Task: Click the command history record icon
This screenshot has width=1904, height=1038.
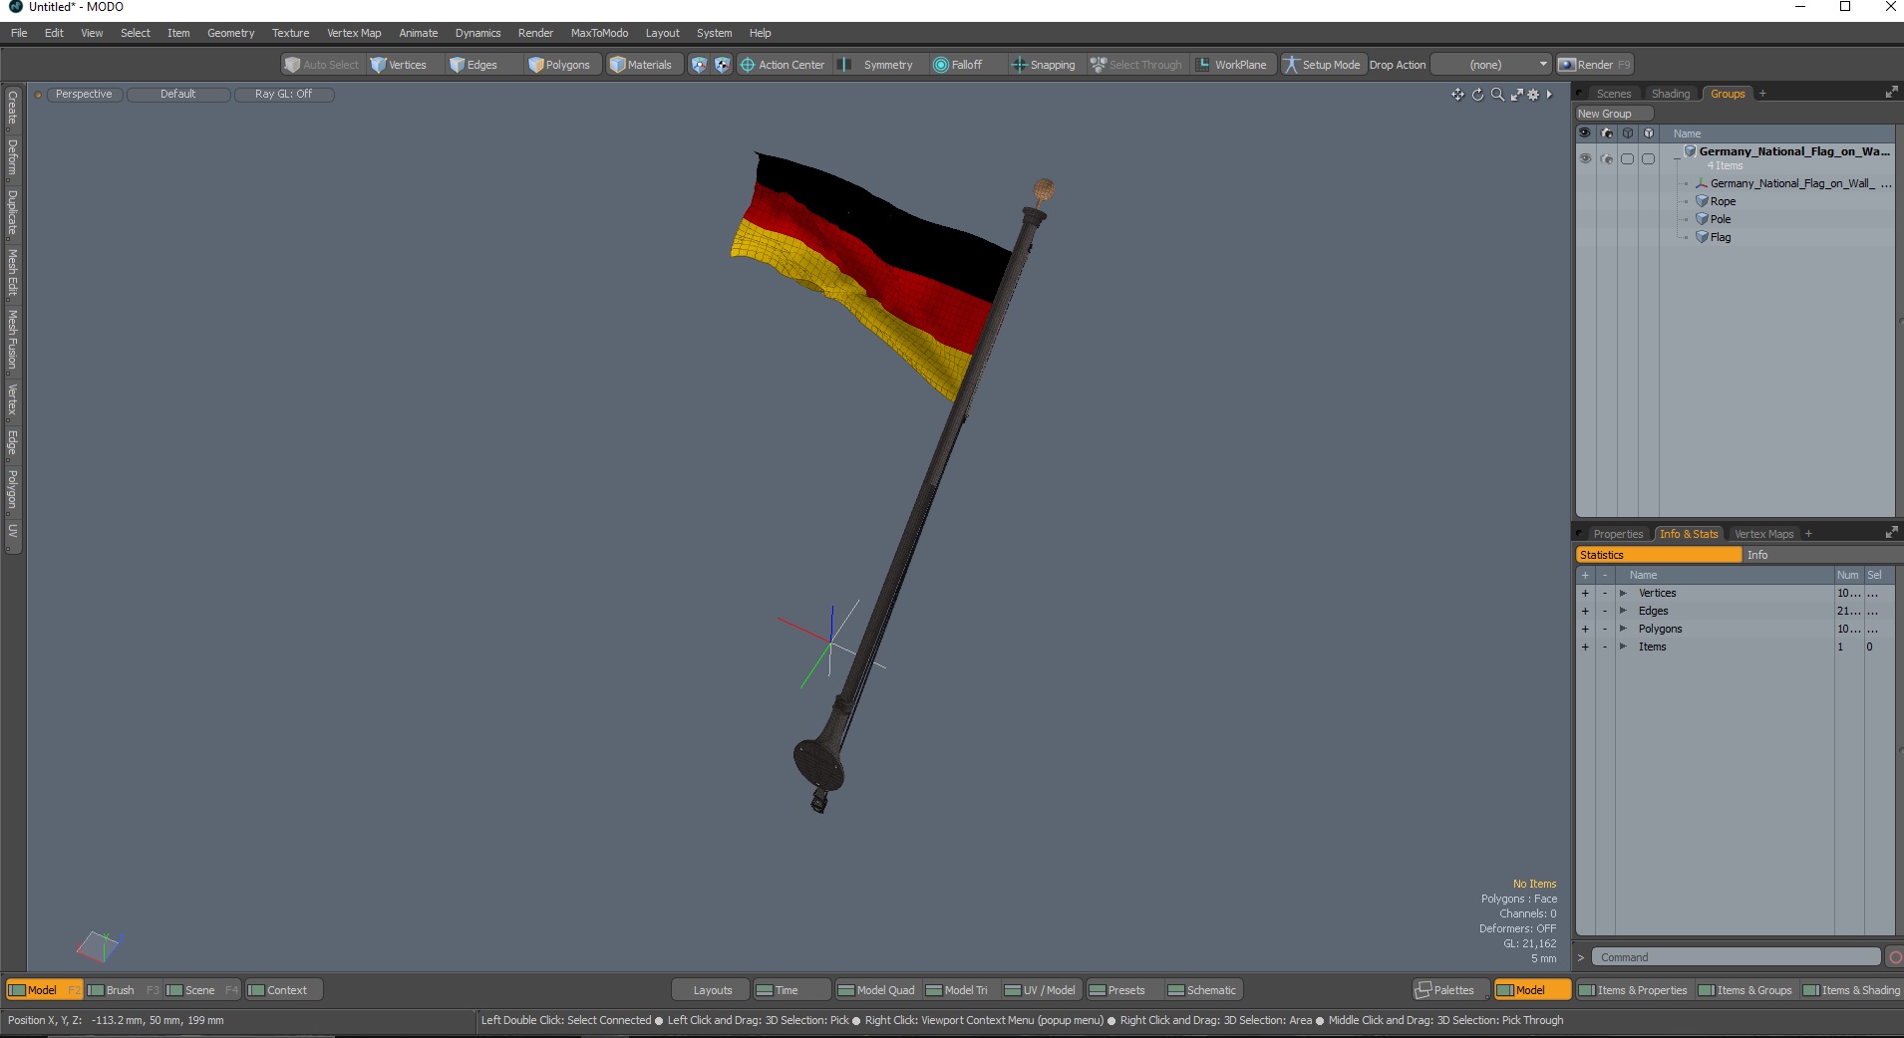Action: click(x=1895, y=957)
